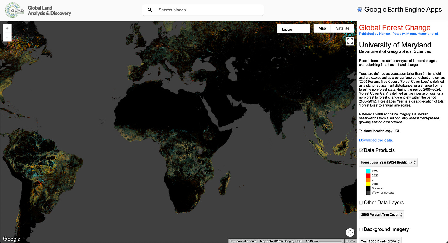Viewport: 448px width, 243px height.
Task: Open Keyboard shortcuts on the map
Action: tap(243, 241)
